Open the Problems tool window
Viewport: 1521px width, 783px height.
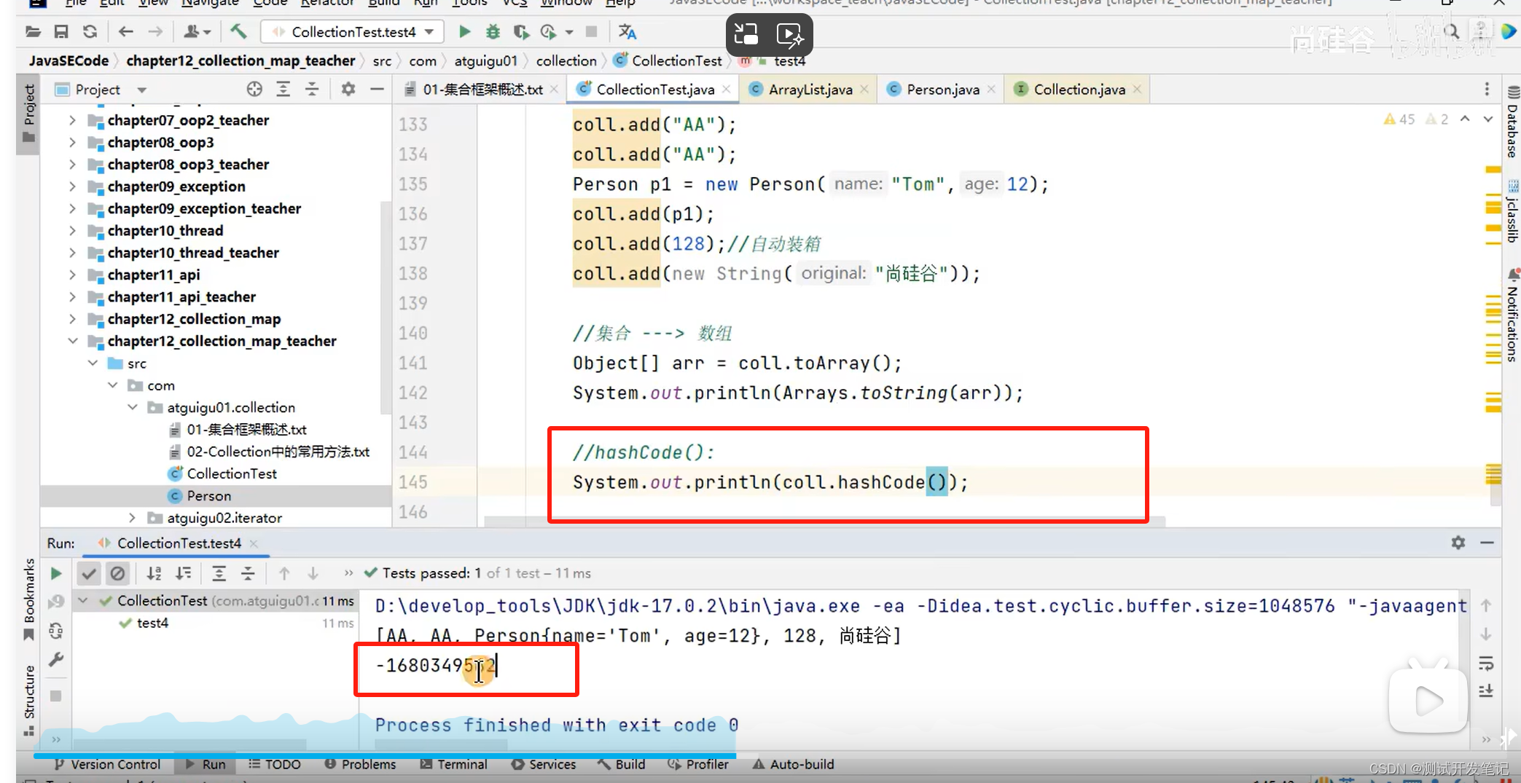pos(360,764)
